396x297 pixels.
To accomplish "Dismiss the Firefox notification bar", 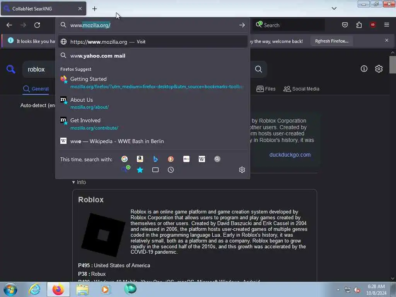I will pyautogui.click(x=387, y=40).
